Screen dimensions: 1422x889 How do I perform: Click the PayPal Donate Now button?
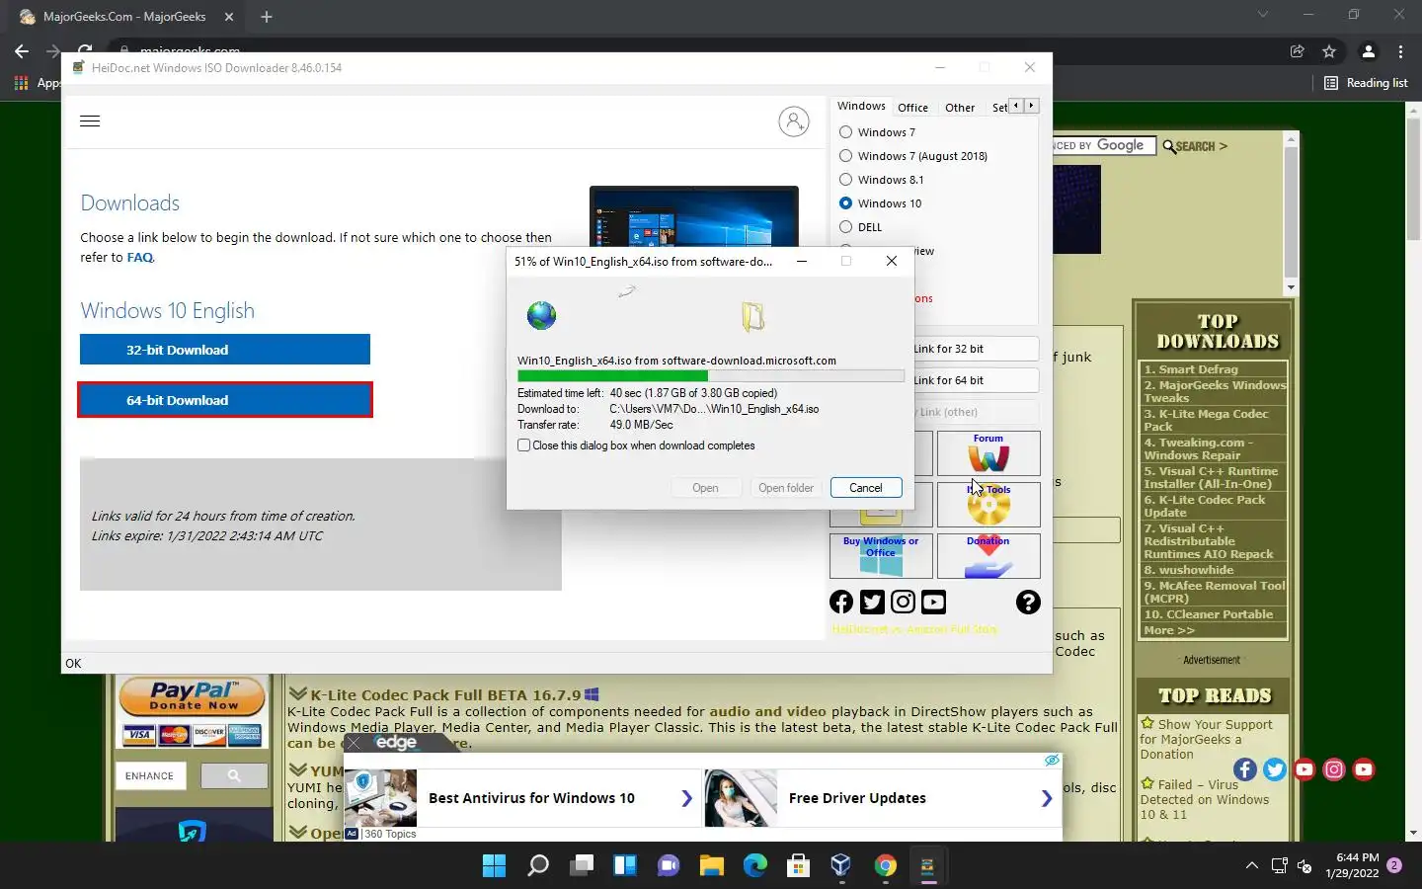(x=193, y=696)
